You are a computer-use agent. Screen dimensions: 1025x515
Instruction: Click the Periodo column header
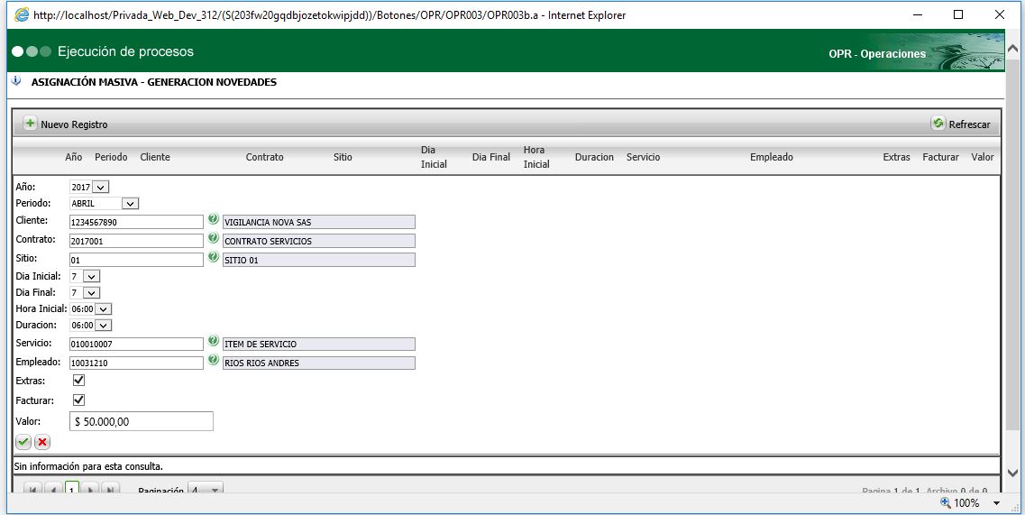click(x=111, y=157)
